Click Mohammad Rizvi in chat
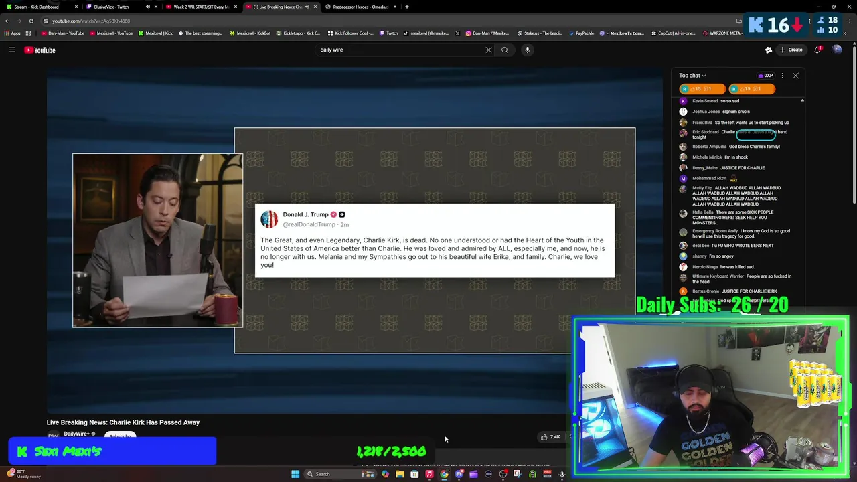The height and width of the screenshot is (482, 857). tap(709, 179)
